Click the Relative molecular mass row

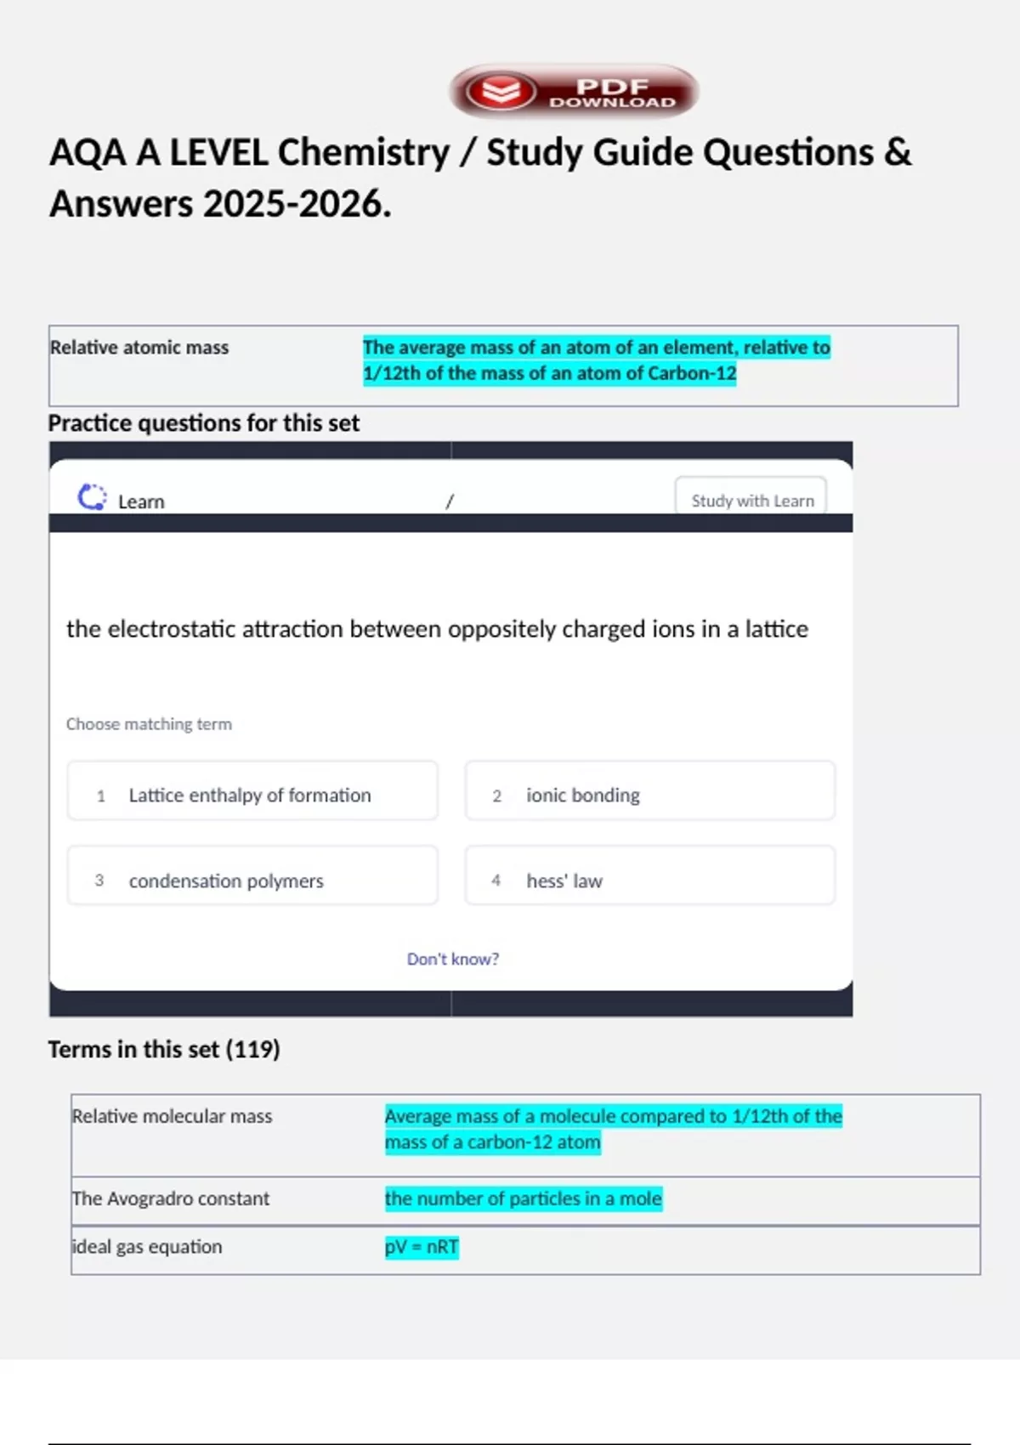[x=525, y=1136]
